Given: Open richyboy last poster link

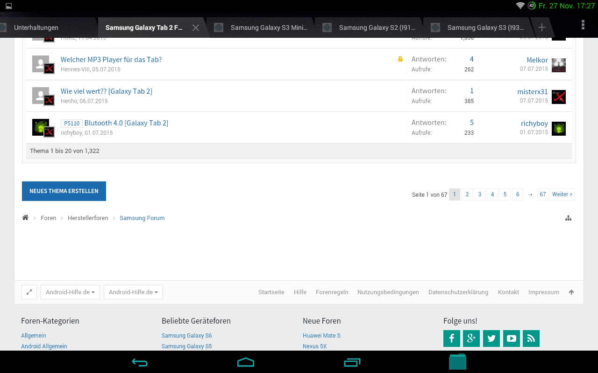Looking at the screenshot, I should point(534,124).
